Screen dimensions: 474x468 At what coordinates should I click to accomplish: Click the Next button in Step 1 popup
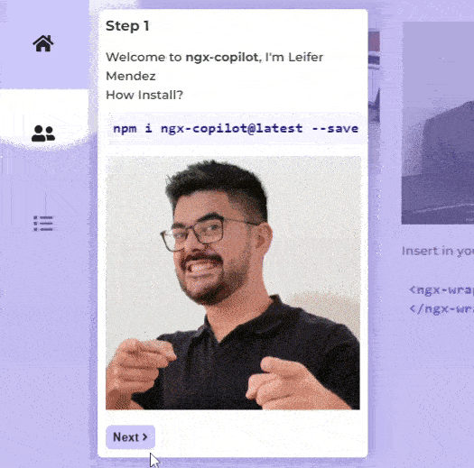click(x=131, y=437)
